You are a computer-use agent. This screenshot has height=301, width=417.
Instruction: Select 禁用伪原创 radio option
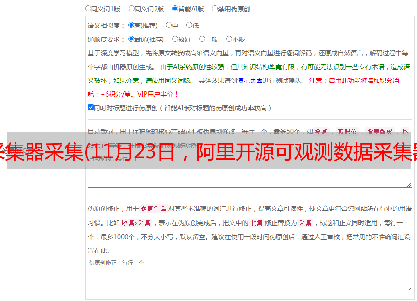215,9
